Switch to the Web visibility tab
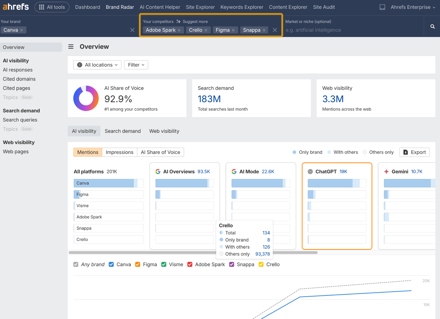 [x=164, y=131]
